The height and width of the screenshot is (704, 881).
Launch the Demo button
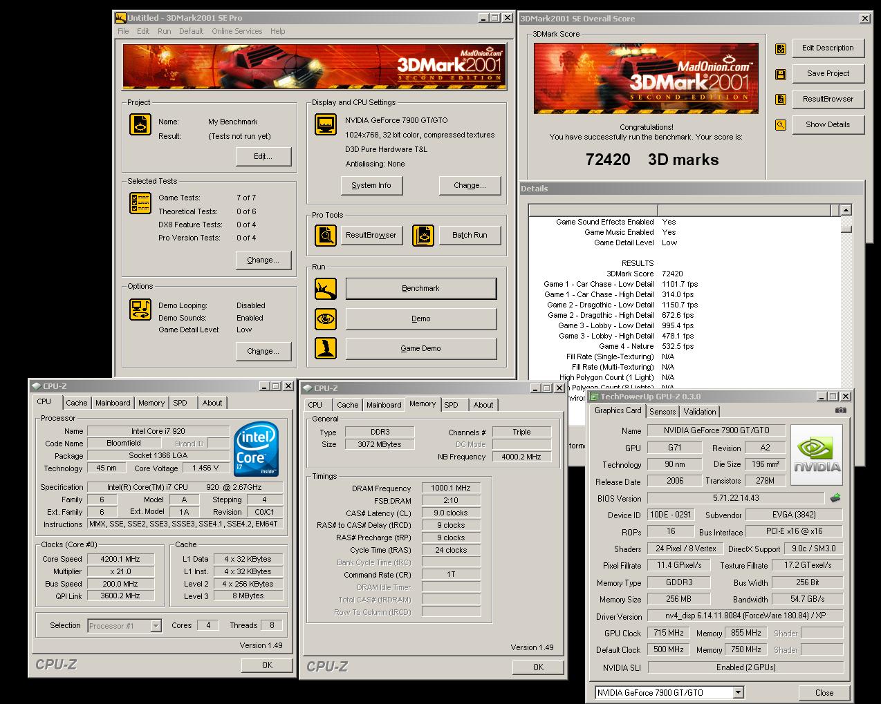[420, 318]
